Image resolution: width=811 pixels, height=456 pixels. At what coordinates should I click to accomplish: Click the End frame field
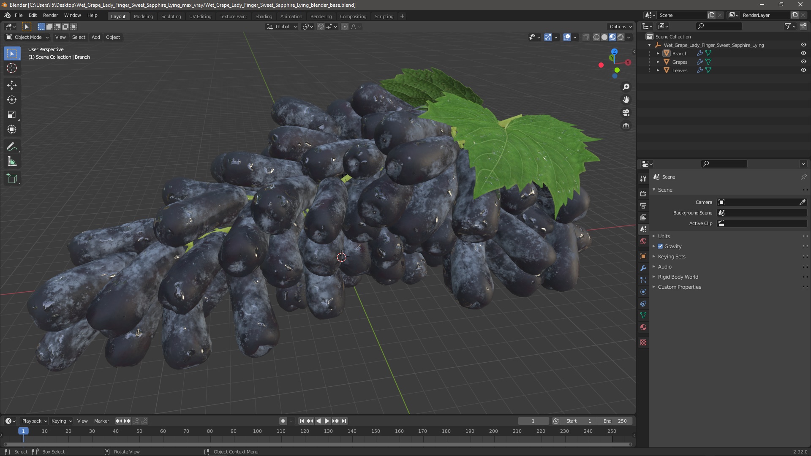pos(616,421)
